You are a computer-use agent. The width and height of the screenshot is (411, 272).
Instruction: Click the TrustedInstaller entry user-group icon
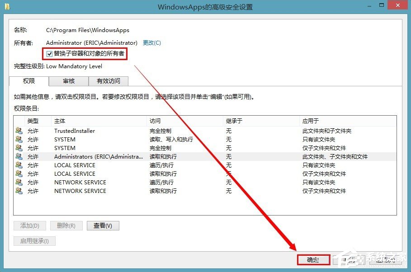[19, 131]
